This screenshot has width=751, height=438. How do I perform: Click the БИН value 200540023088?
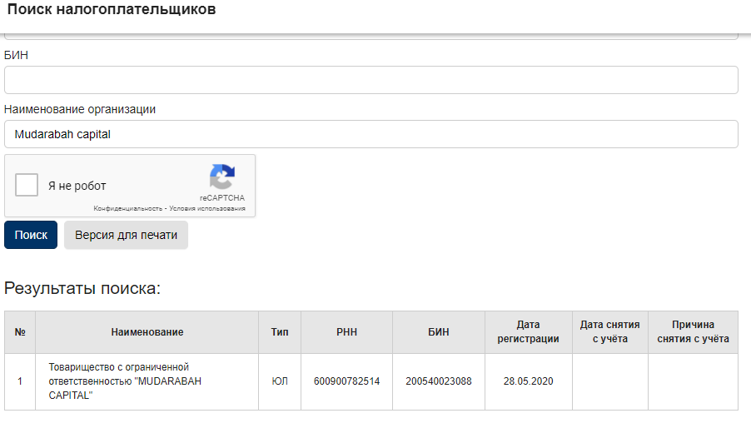click(438, 381)
